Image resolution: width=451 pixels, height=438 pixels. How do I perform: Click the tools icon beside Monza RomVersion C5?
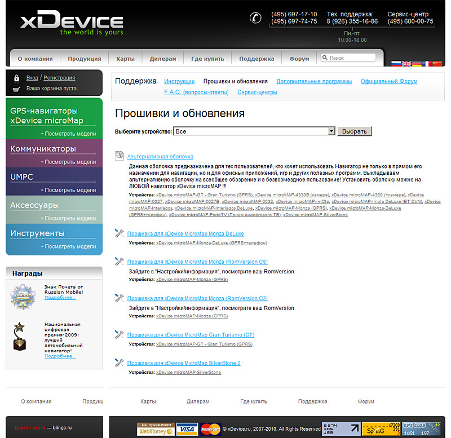tap(119, 261)
